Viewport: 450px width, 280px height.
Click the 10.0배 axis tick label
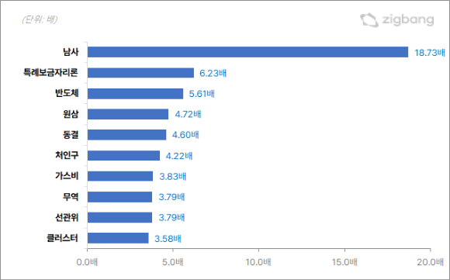(258, 262)
